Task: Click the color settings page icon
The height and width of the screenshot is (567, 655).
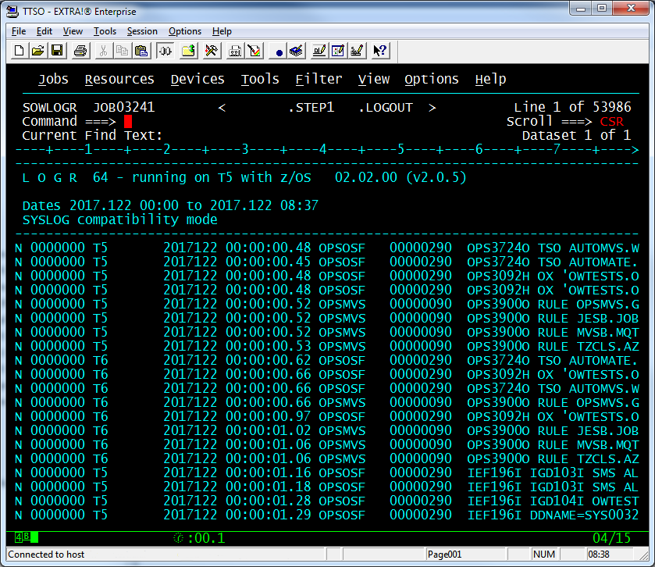Action: click(255, 51)
